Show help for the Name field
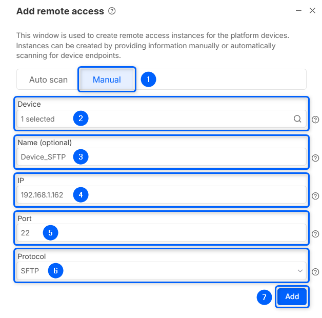The height and width of the screenshot is (318, 322). pos(315,157)
